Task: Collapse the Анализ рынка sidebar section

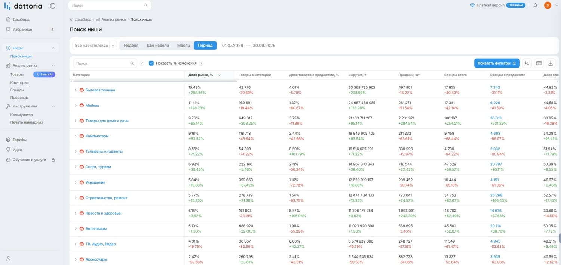Action: [x=53, y=65]
